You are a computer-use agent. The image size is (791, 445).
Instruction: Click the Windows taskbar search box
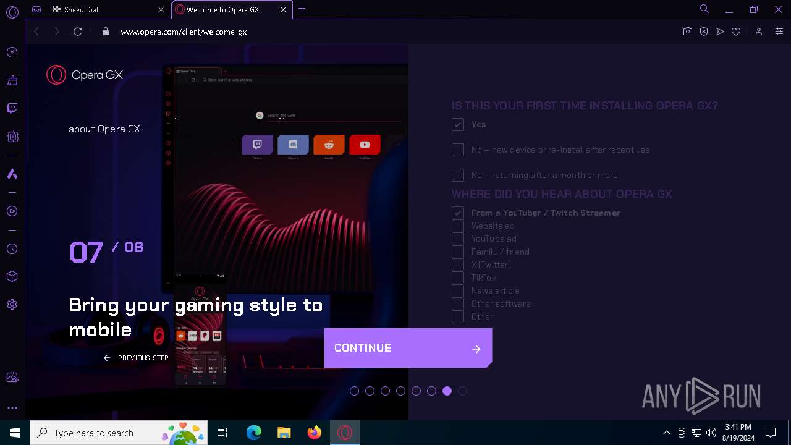119,433
